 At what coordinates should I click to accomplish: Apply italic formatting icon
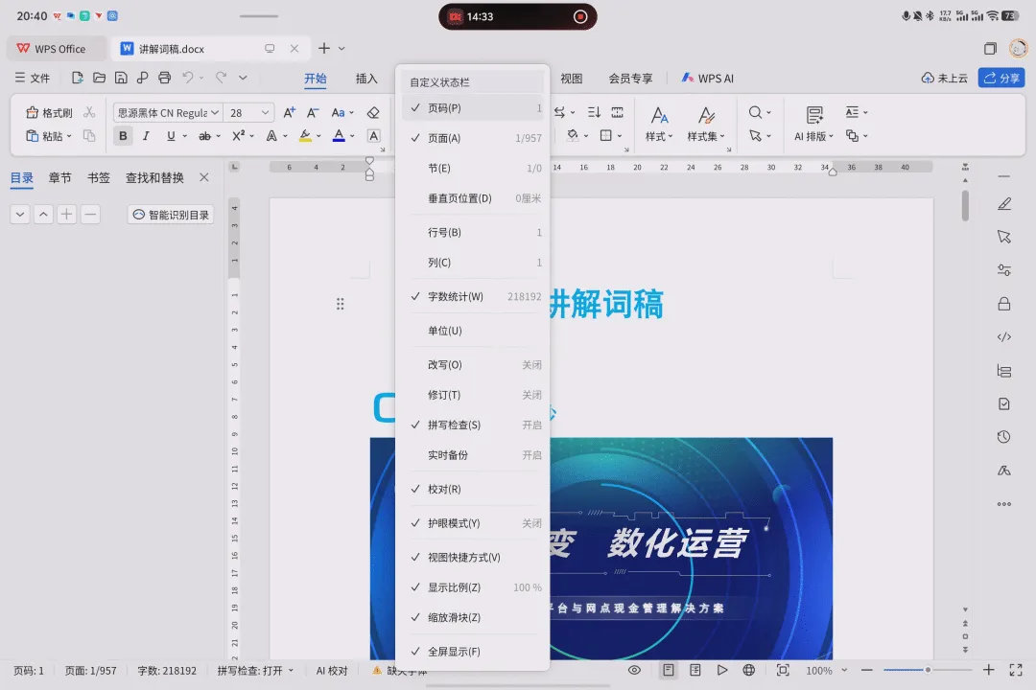[146, 136]
